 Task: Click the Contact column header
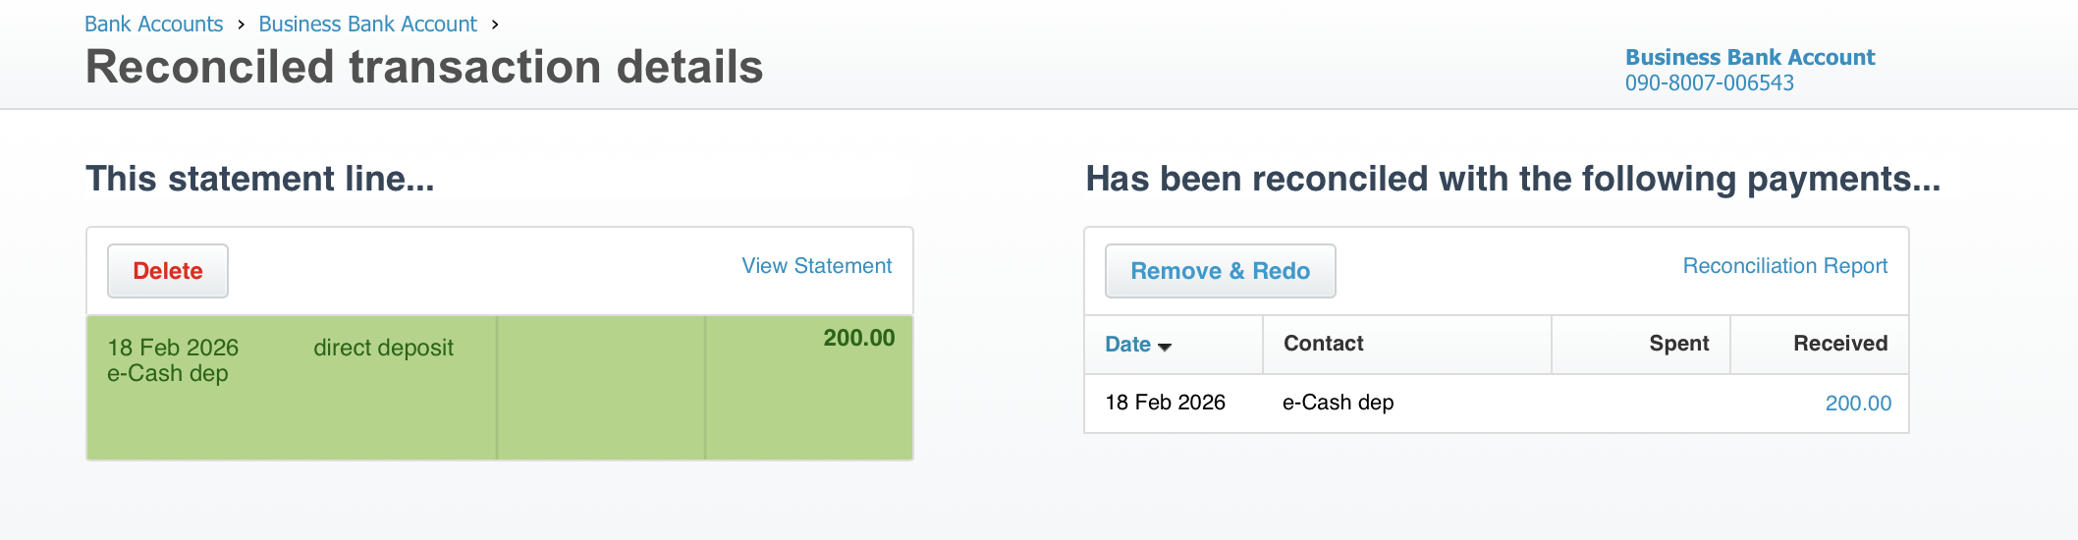pos(1323,344)
